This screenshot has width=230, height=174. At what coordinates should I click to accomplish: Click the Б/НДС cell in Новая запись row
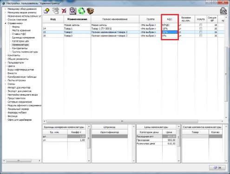(170, 25)
